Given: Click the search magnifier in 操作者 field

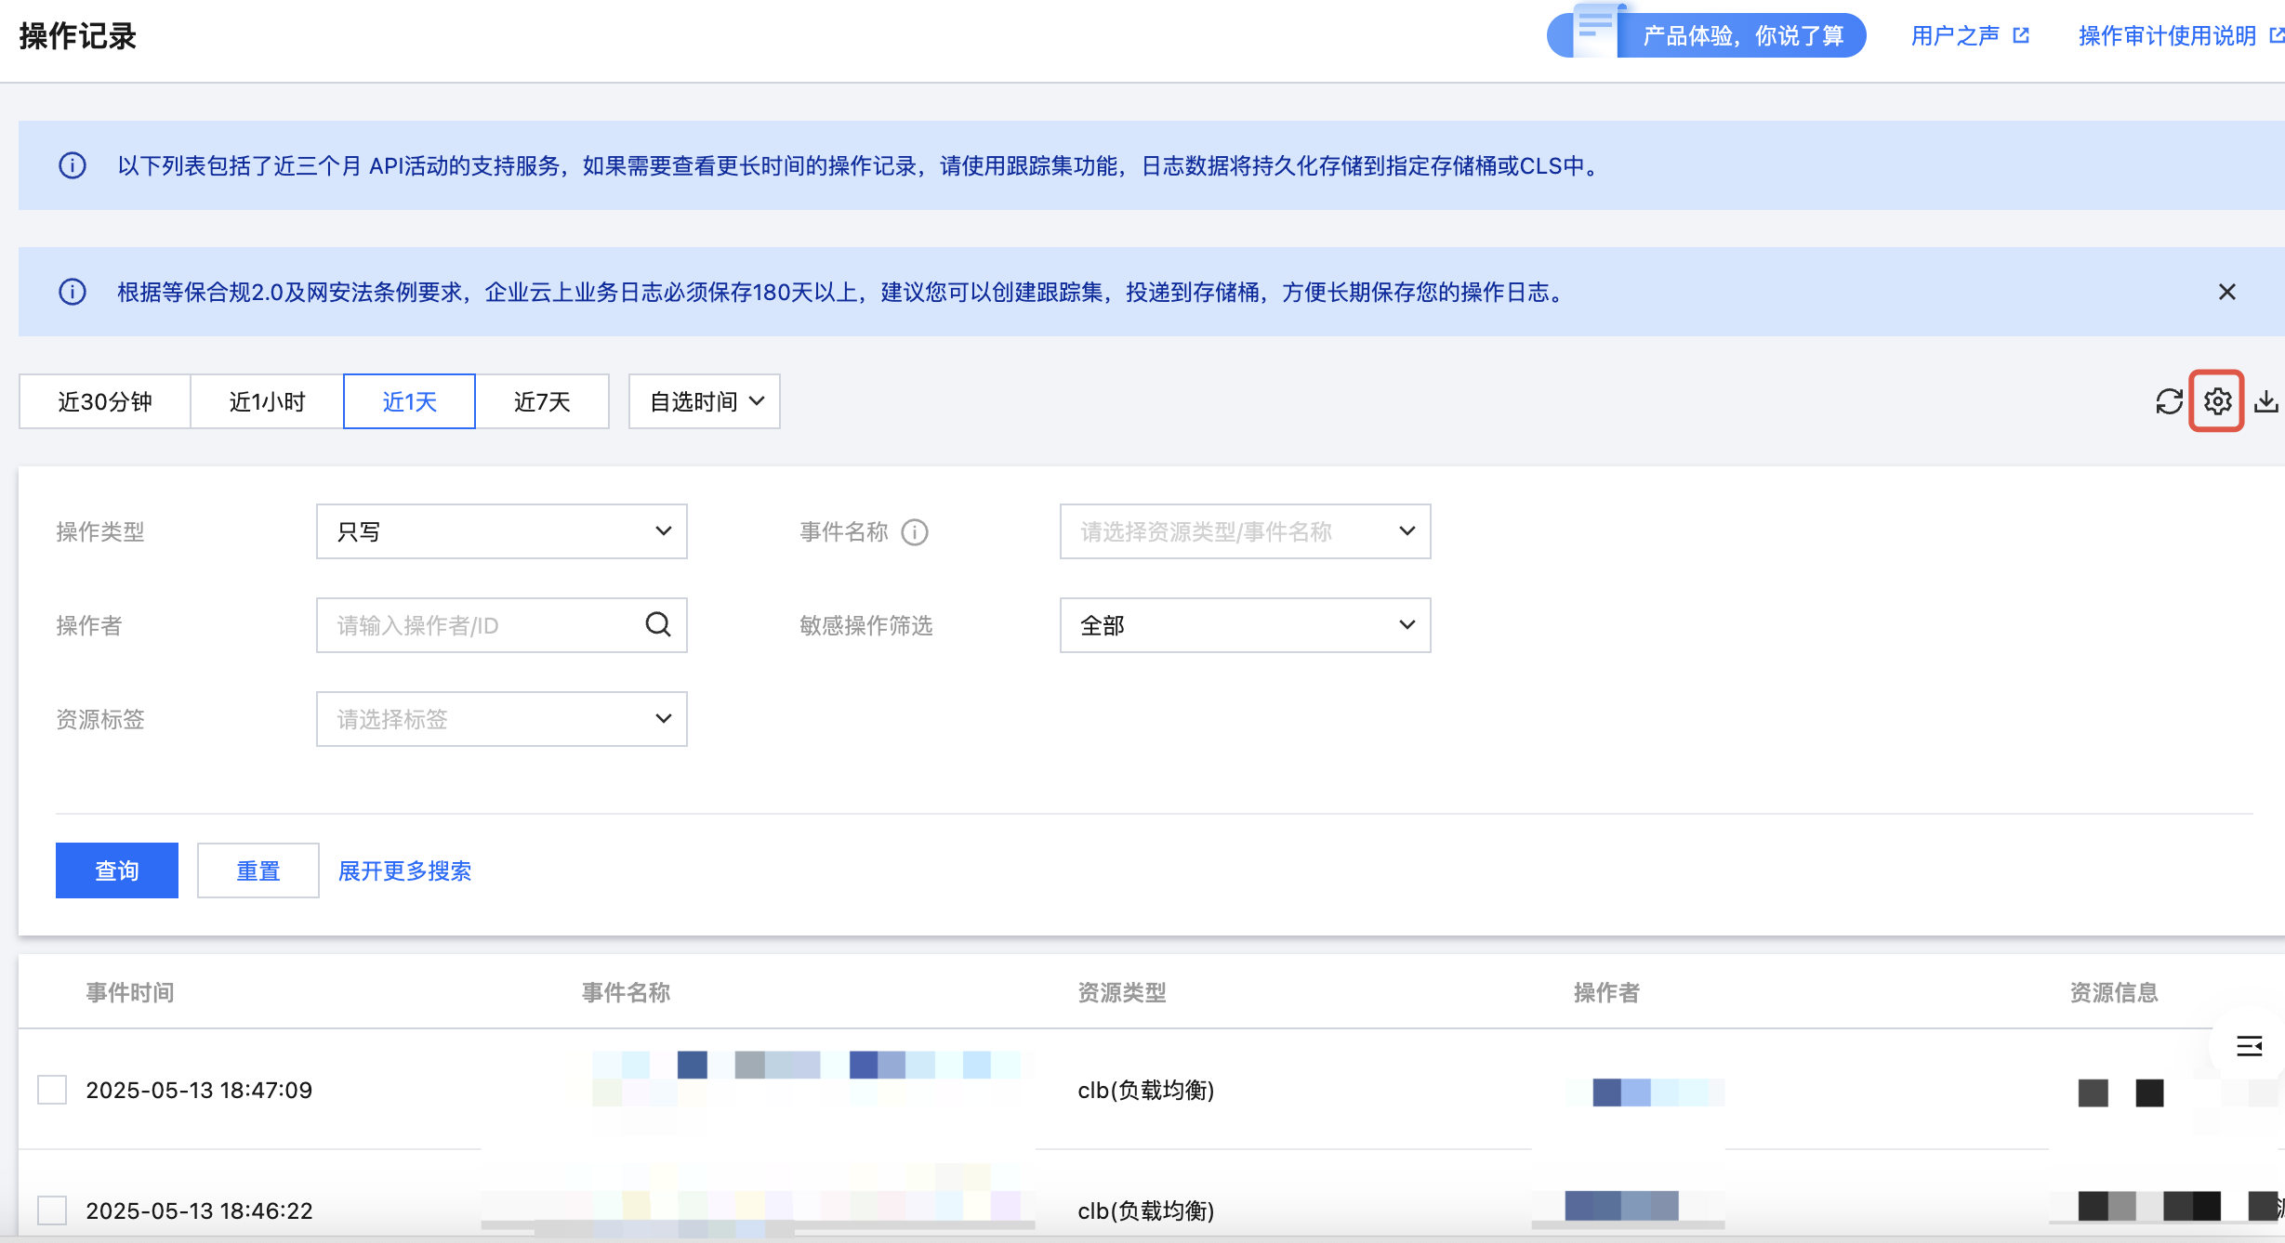Looking at the screenshot, I should tap(658, 624).
